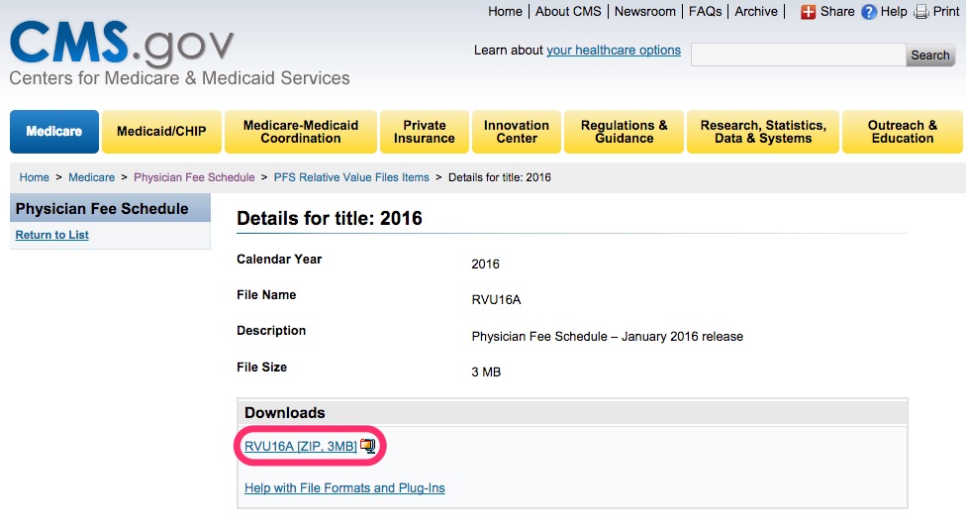Click the blue Help question mark icon
This screenshot has width=966, height=529.
(x=869, y=12)
